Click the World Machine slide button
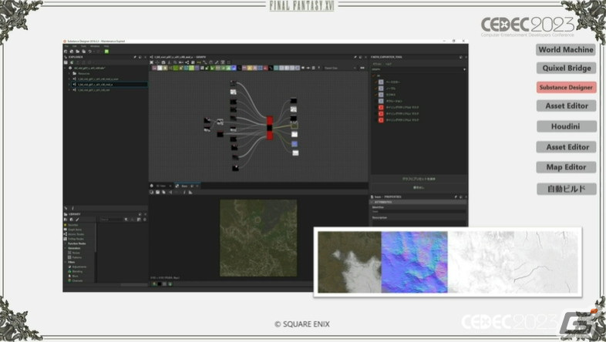This screenshot has width=606, height=342. tap(566, 49)
